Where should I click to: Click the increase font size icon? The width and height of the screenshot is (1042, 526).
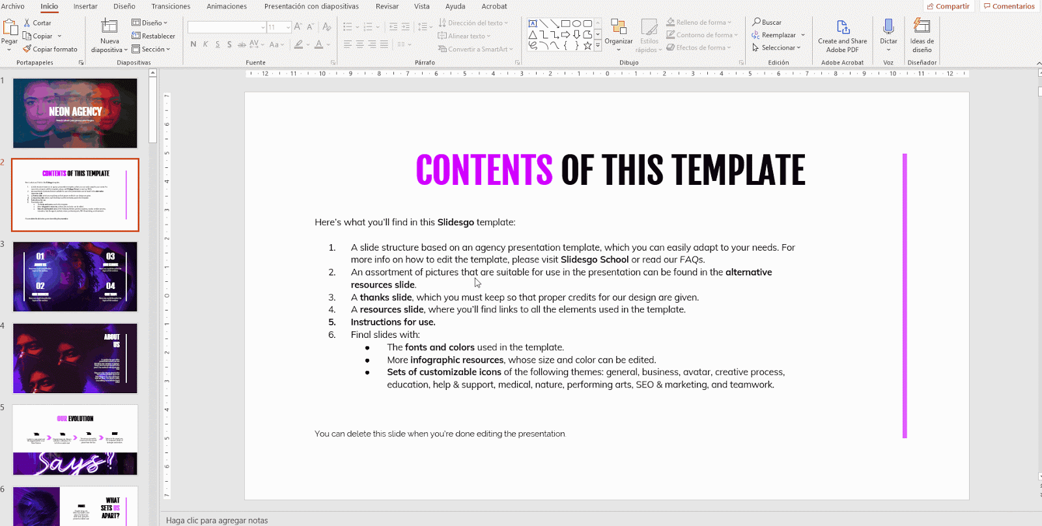298,27
